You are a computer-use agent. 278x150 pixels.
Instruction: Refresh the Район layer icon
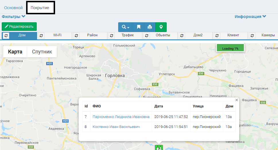76,35
